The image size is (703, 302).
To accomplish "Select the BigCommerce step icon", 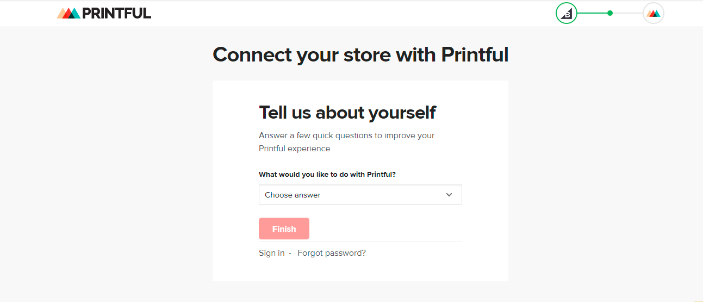I will pyautogui.click(x=567, y=14).
